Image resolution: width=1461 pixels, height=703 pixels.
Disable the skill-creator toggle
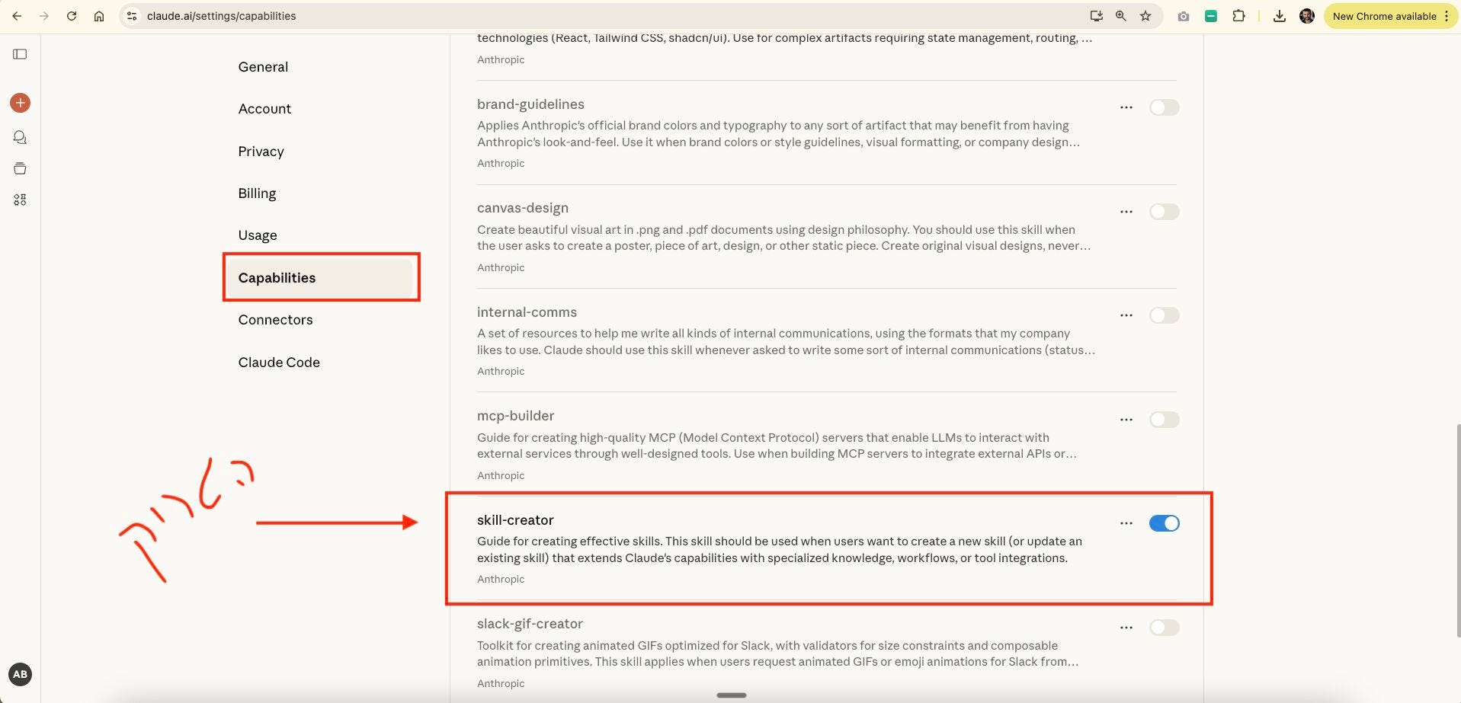[1164, 523]
